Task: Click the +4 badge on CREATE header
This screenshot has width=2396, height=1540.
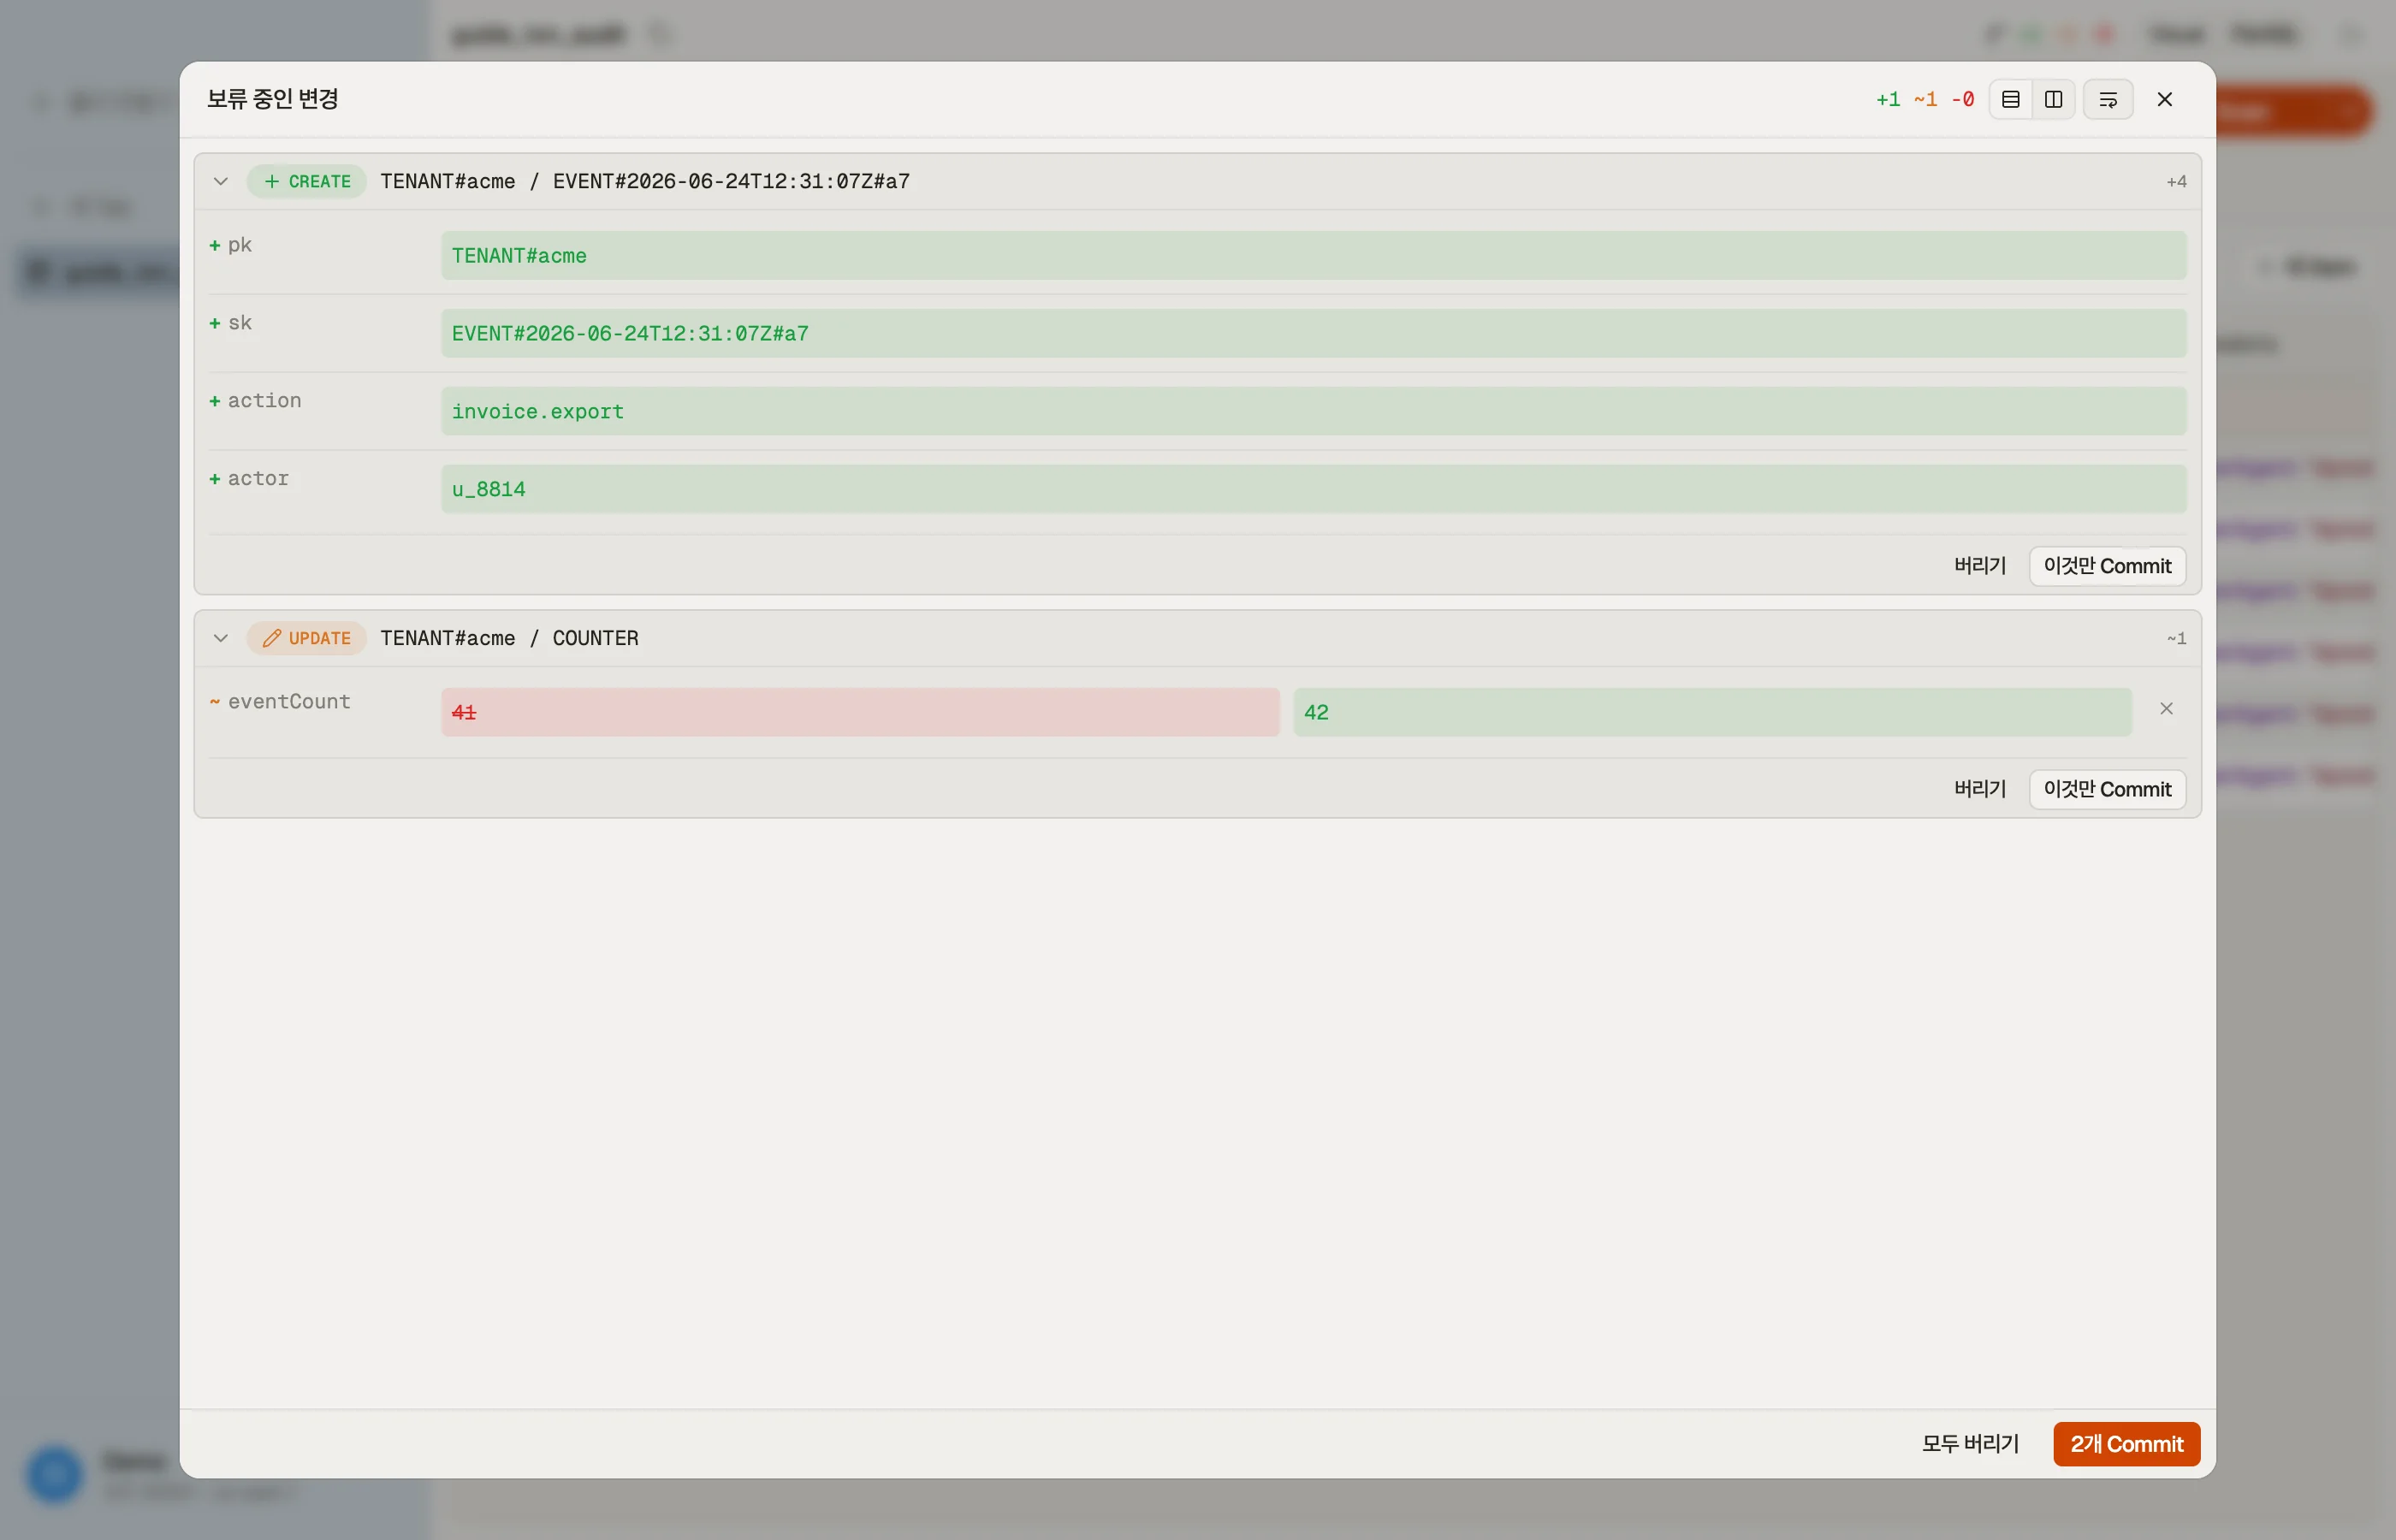Action: click(2176, 181)
